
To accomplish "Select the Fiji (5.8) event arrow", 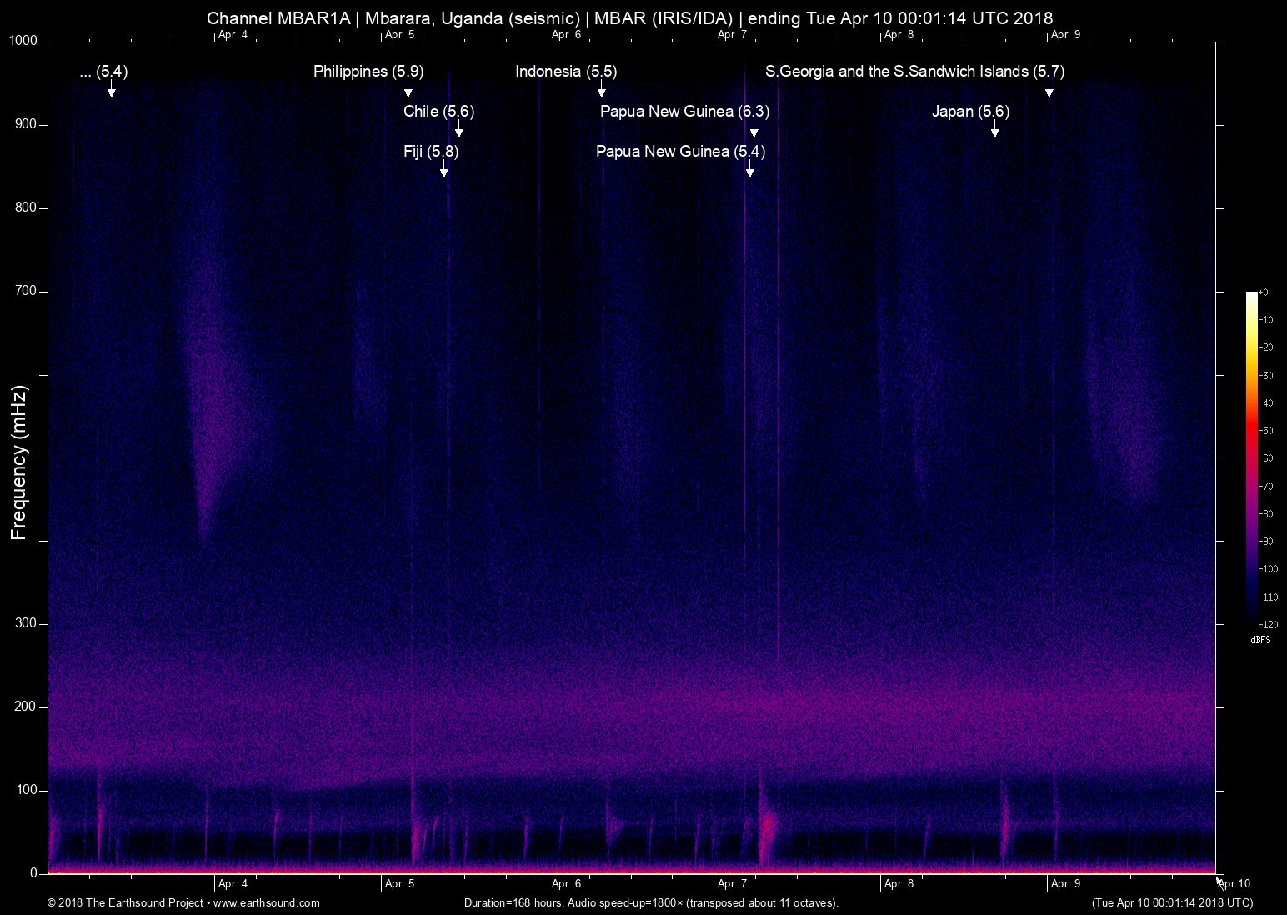I will pyautogui.click(x=444, y=170).
